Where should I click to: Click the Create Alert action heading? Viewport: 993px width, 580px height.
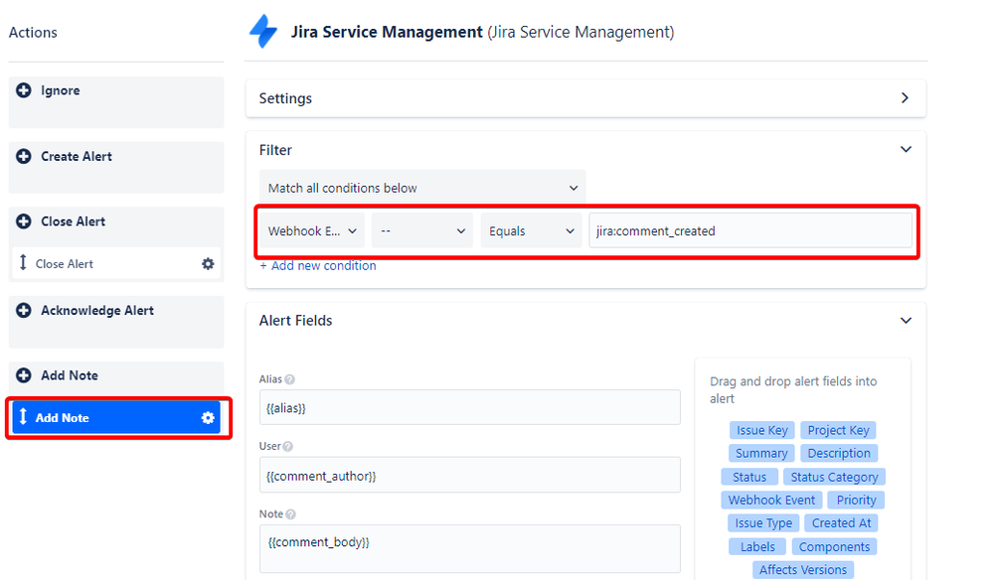pos(76,156)
